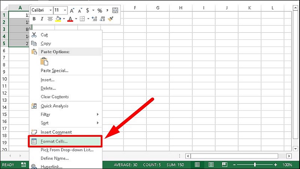Apply Percent Style icon

pyautogui.click(x=100, y=11)
